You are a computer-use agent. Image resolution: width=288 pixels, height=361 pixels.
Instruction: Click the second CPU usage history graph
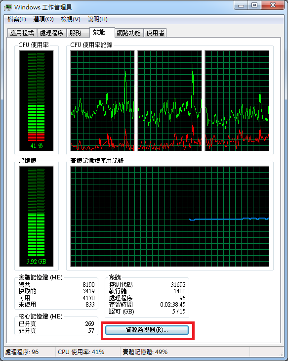tap(169, 100)
